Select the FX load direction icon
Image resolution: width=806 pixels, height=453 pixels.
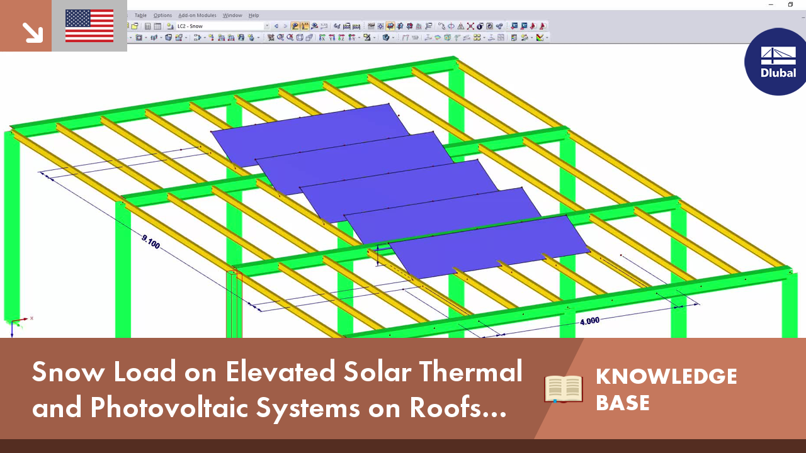click(x=322, y=38)
